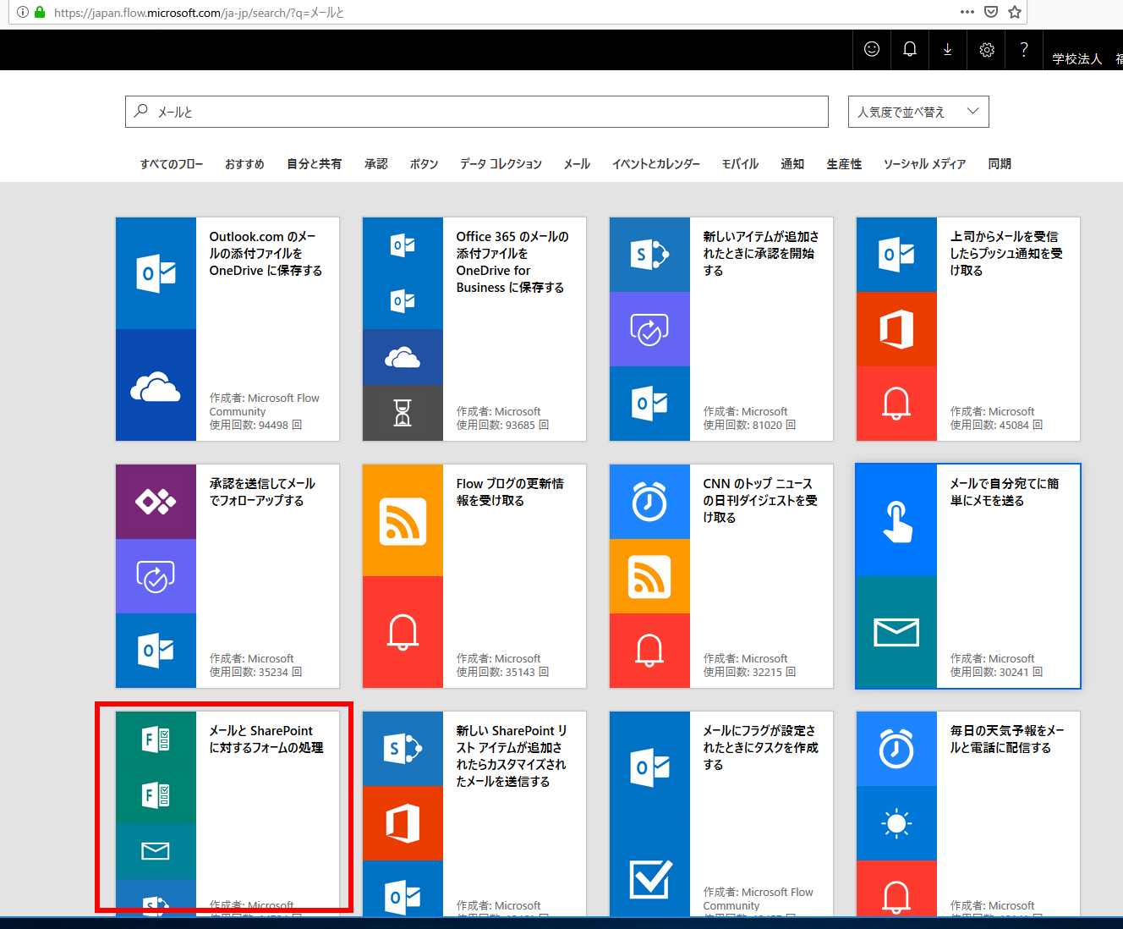Select the モバイル category tab
This screenshot has width=1123, height=929.
pos(740,164)
